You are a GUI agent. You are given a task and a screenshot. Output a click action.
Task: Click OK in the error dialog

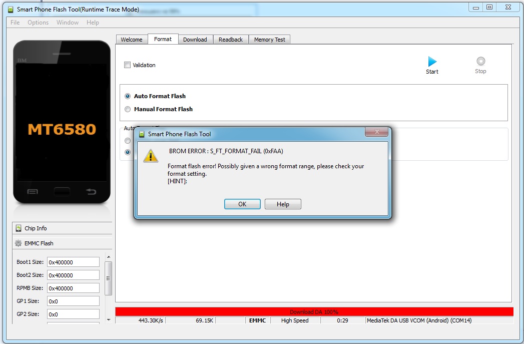(x=242, y=204)
